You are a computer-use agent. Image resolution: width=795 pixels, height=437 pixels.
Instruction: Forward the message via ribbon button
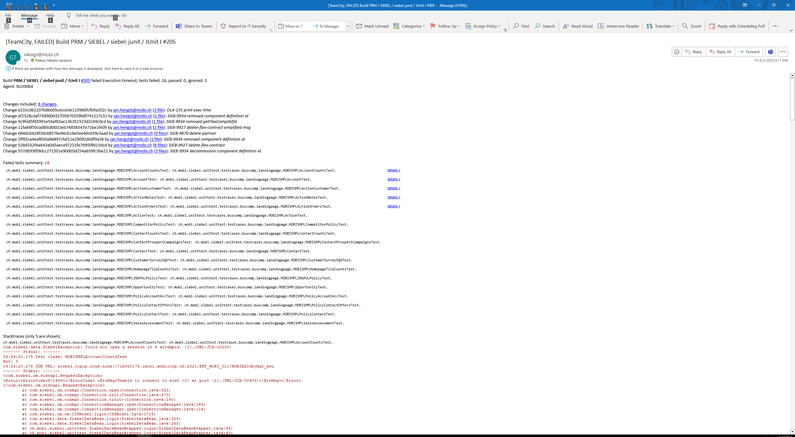click(157, 26)
